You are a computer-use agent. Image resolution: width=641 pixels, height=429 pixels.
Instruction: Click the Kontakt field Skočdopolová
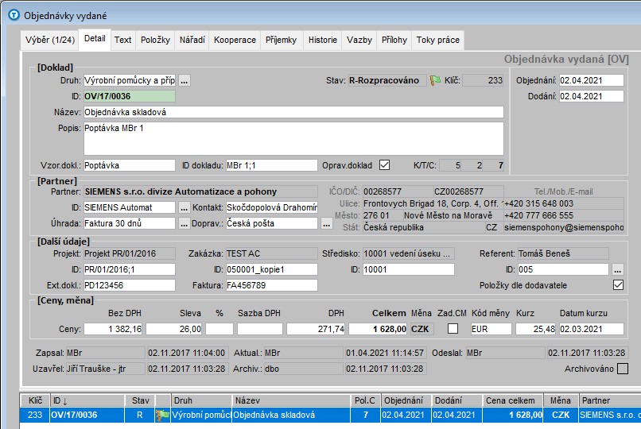click(271, 207)
